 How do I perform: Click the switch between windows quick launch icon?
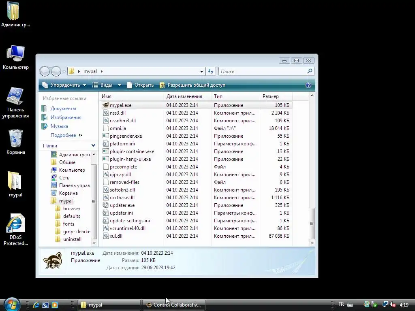click(x=45, y=305)
